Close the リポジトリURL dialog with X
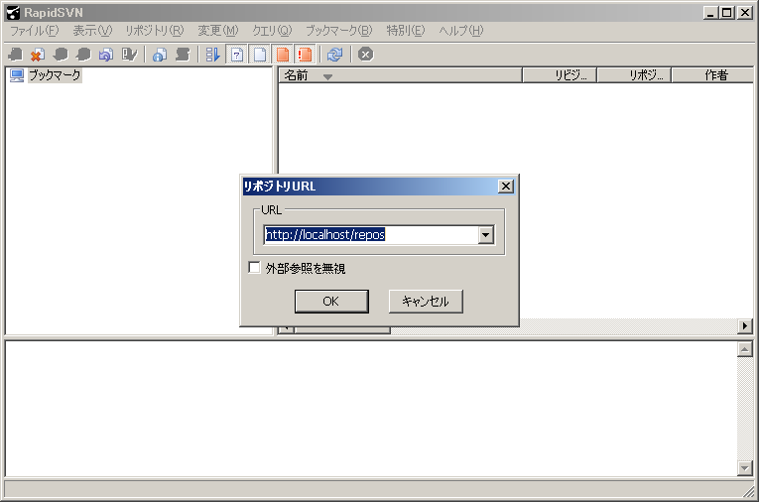The height and width of the screenshot is (502, 759). point(506,186)
